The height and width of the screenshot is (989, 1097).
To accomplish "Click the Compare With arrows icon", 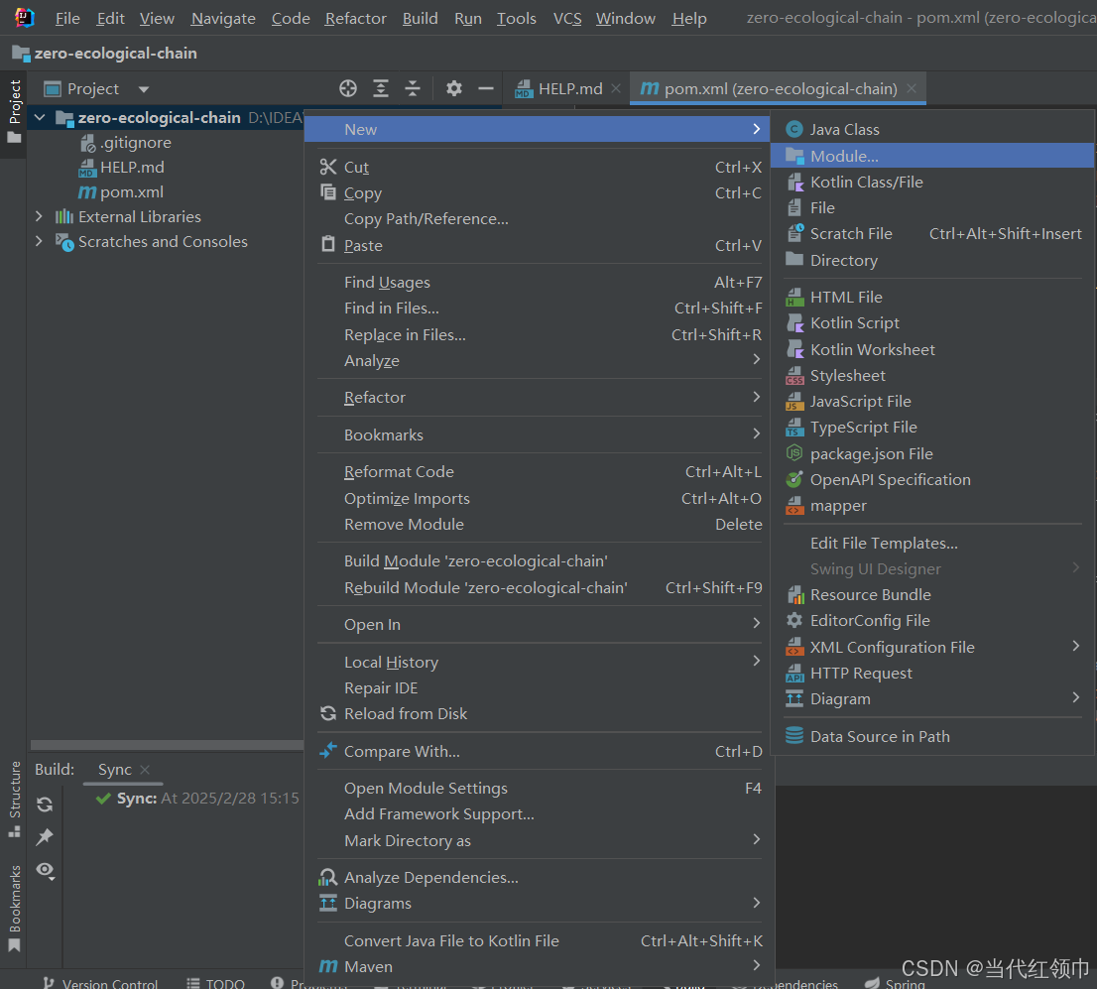I will 328,750.
